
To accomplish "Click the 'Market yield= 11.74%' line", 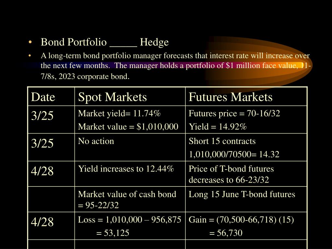I will tap(119, 113).
